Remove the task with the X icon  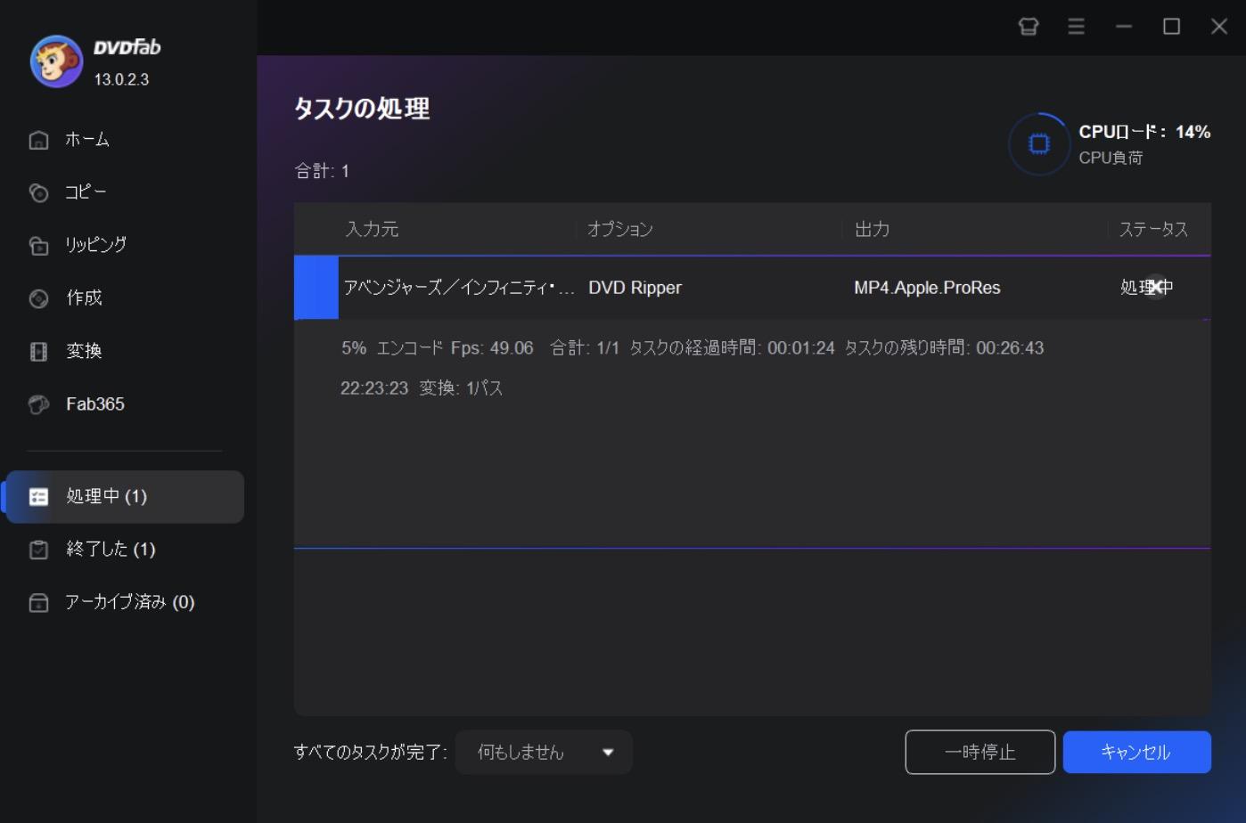1155,287
